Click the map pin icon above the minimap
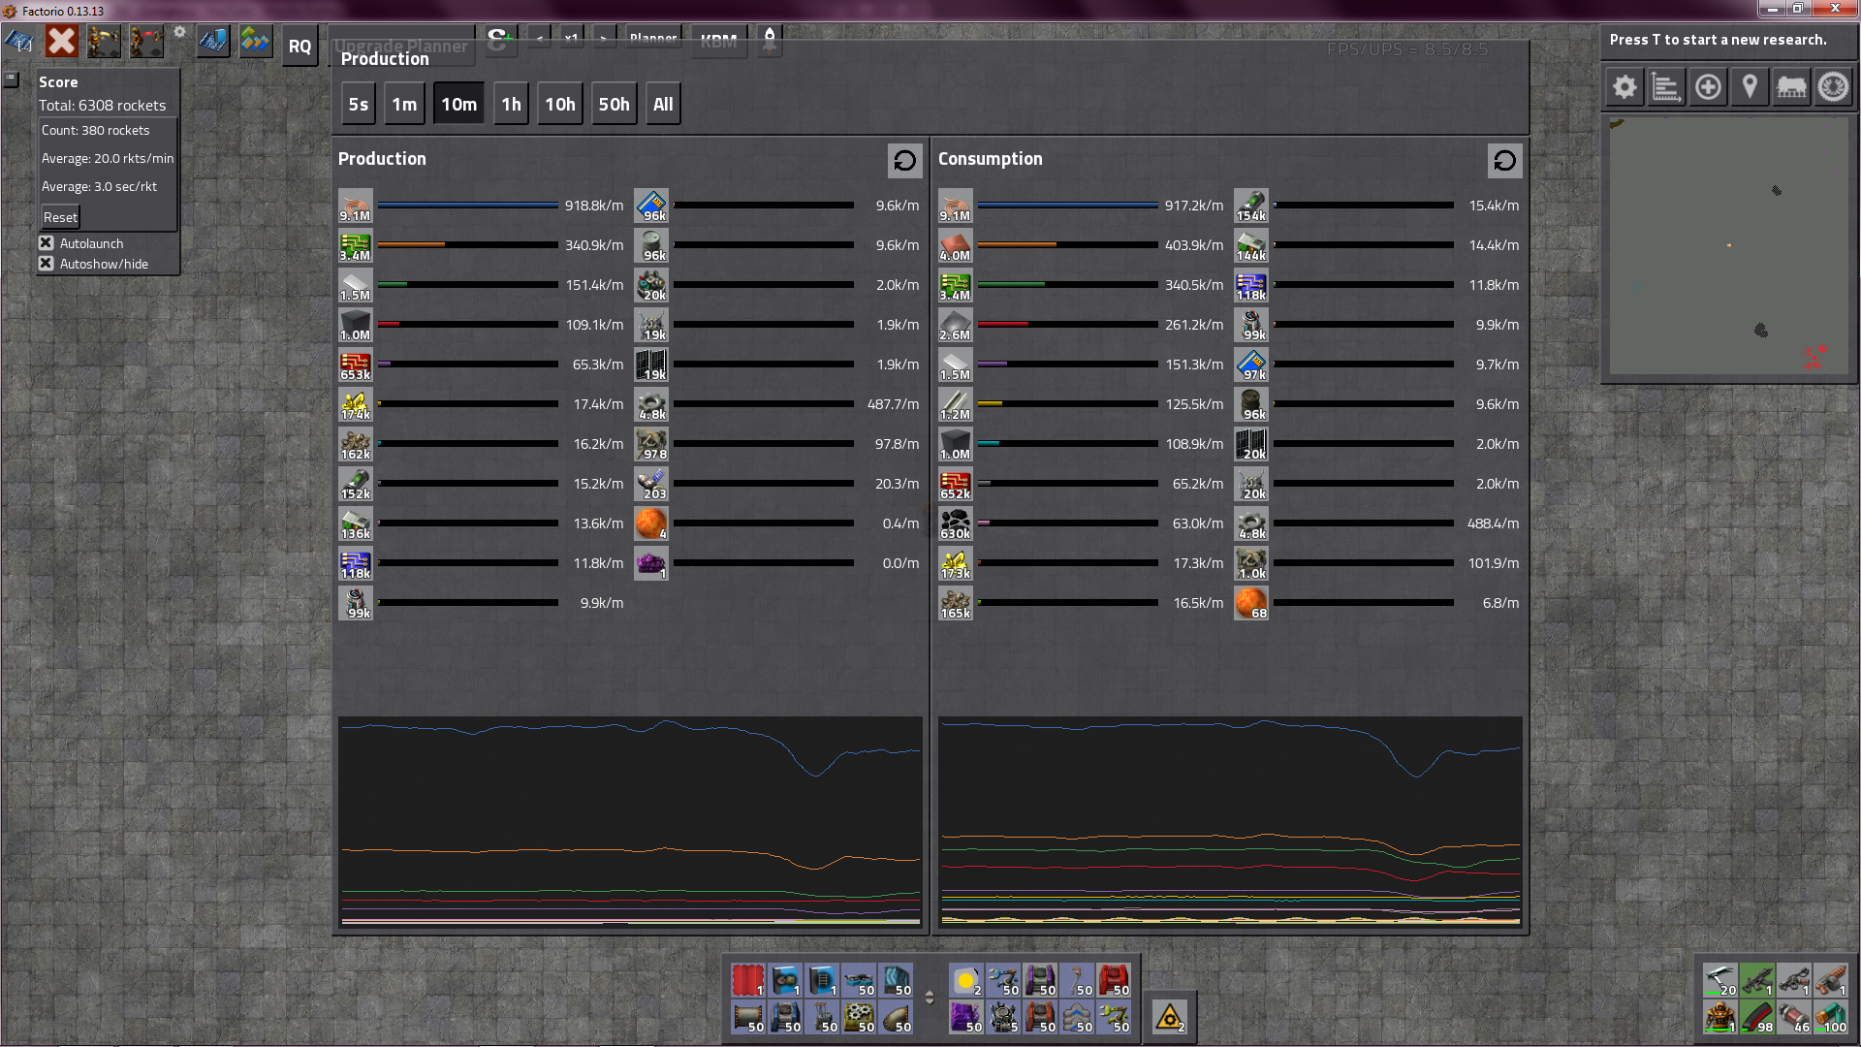The image size is (1861, 1047). (1750, 87)
